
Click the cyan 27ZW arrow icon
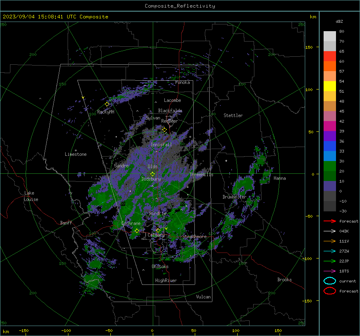330,251
